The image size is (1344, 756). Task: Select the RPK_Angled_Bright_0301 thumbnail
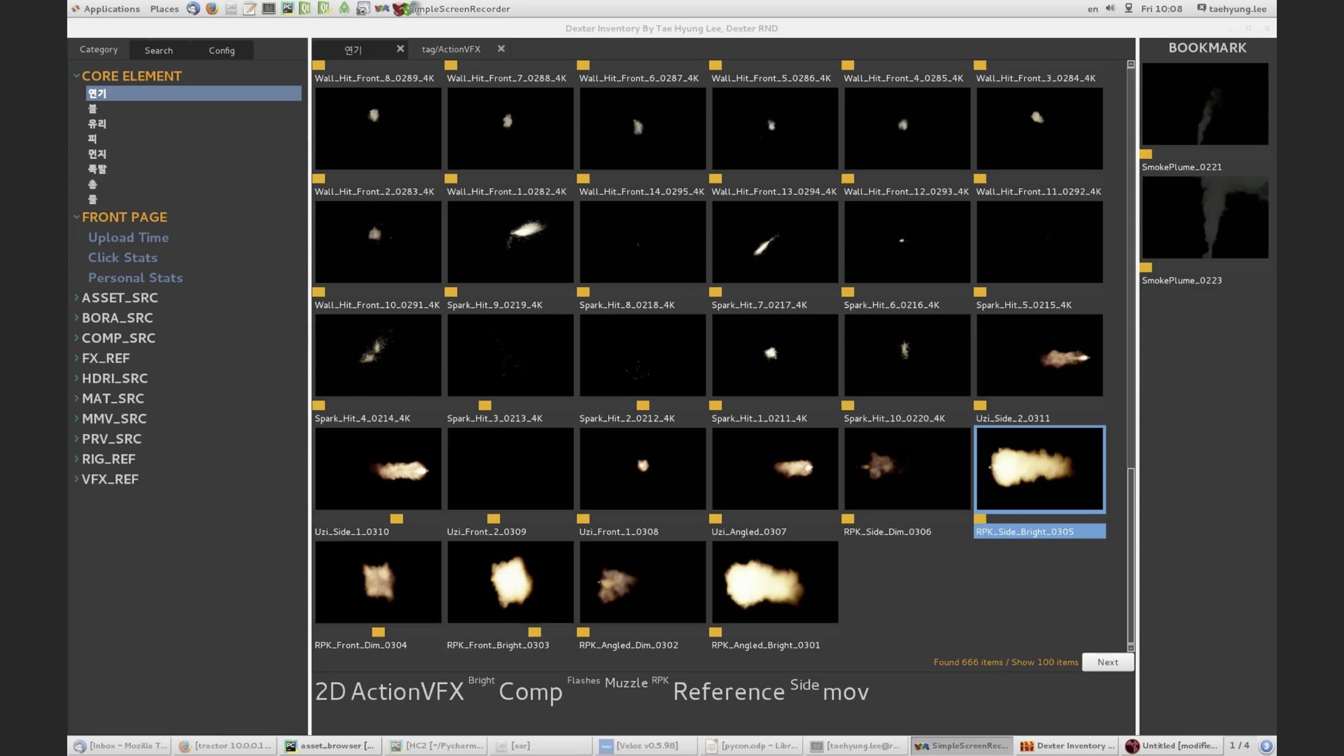click(774, 582)
